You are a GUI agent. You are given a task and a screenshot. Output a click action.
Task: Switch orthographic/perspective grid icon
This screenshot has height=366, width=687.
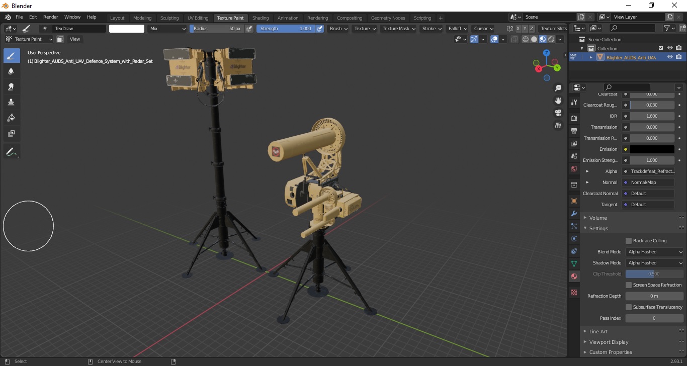tap(558, 125)
